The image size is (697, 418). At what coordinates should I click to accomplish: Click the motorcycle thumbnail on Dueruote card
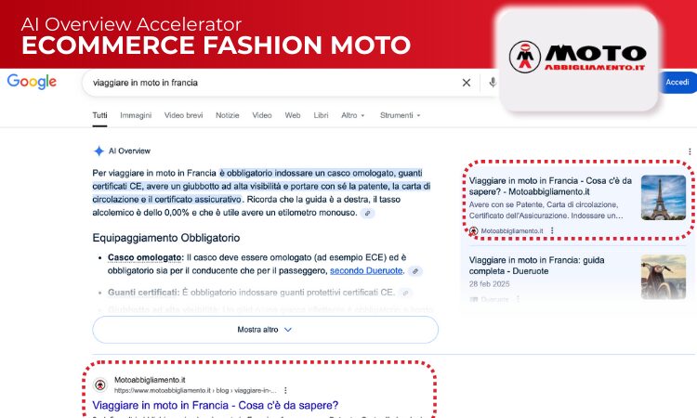[x=664, y=277]
